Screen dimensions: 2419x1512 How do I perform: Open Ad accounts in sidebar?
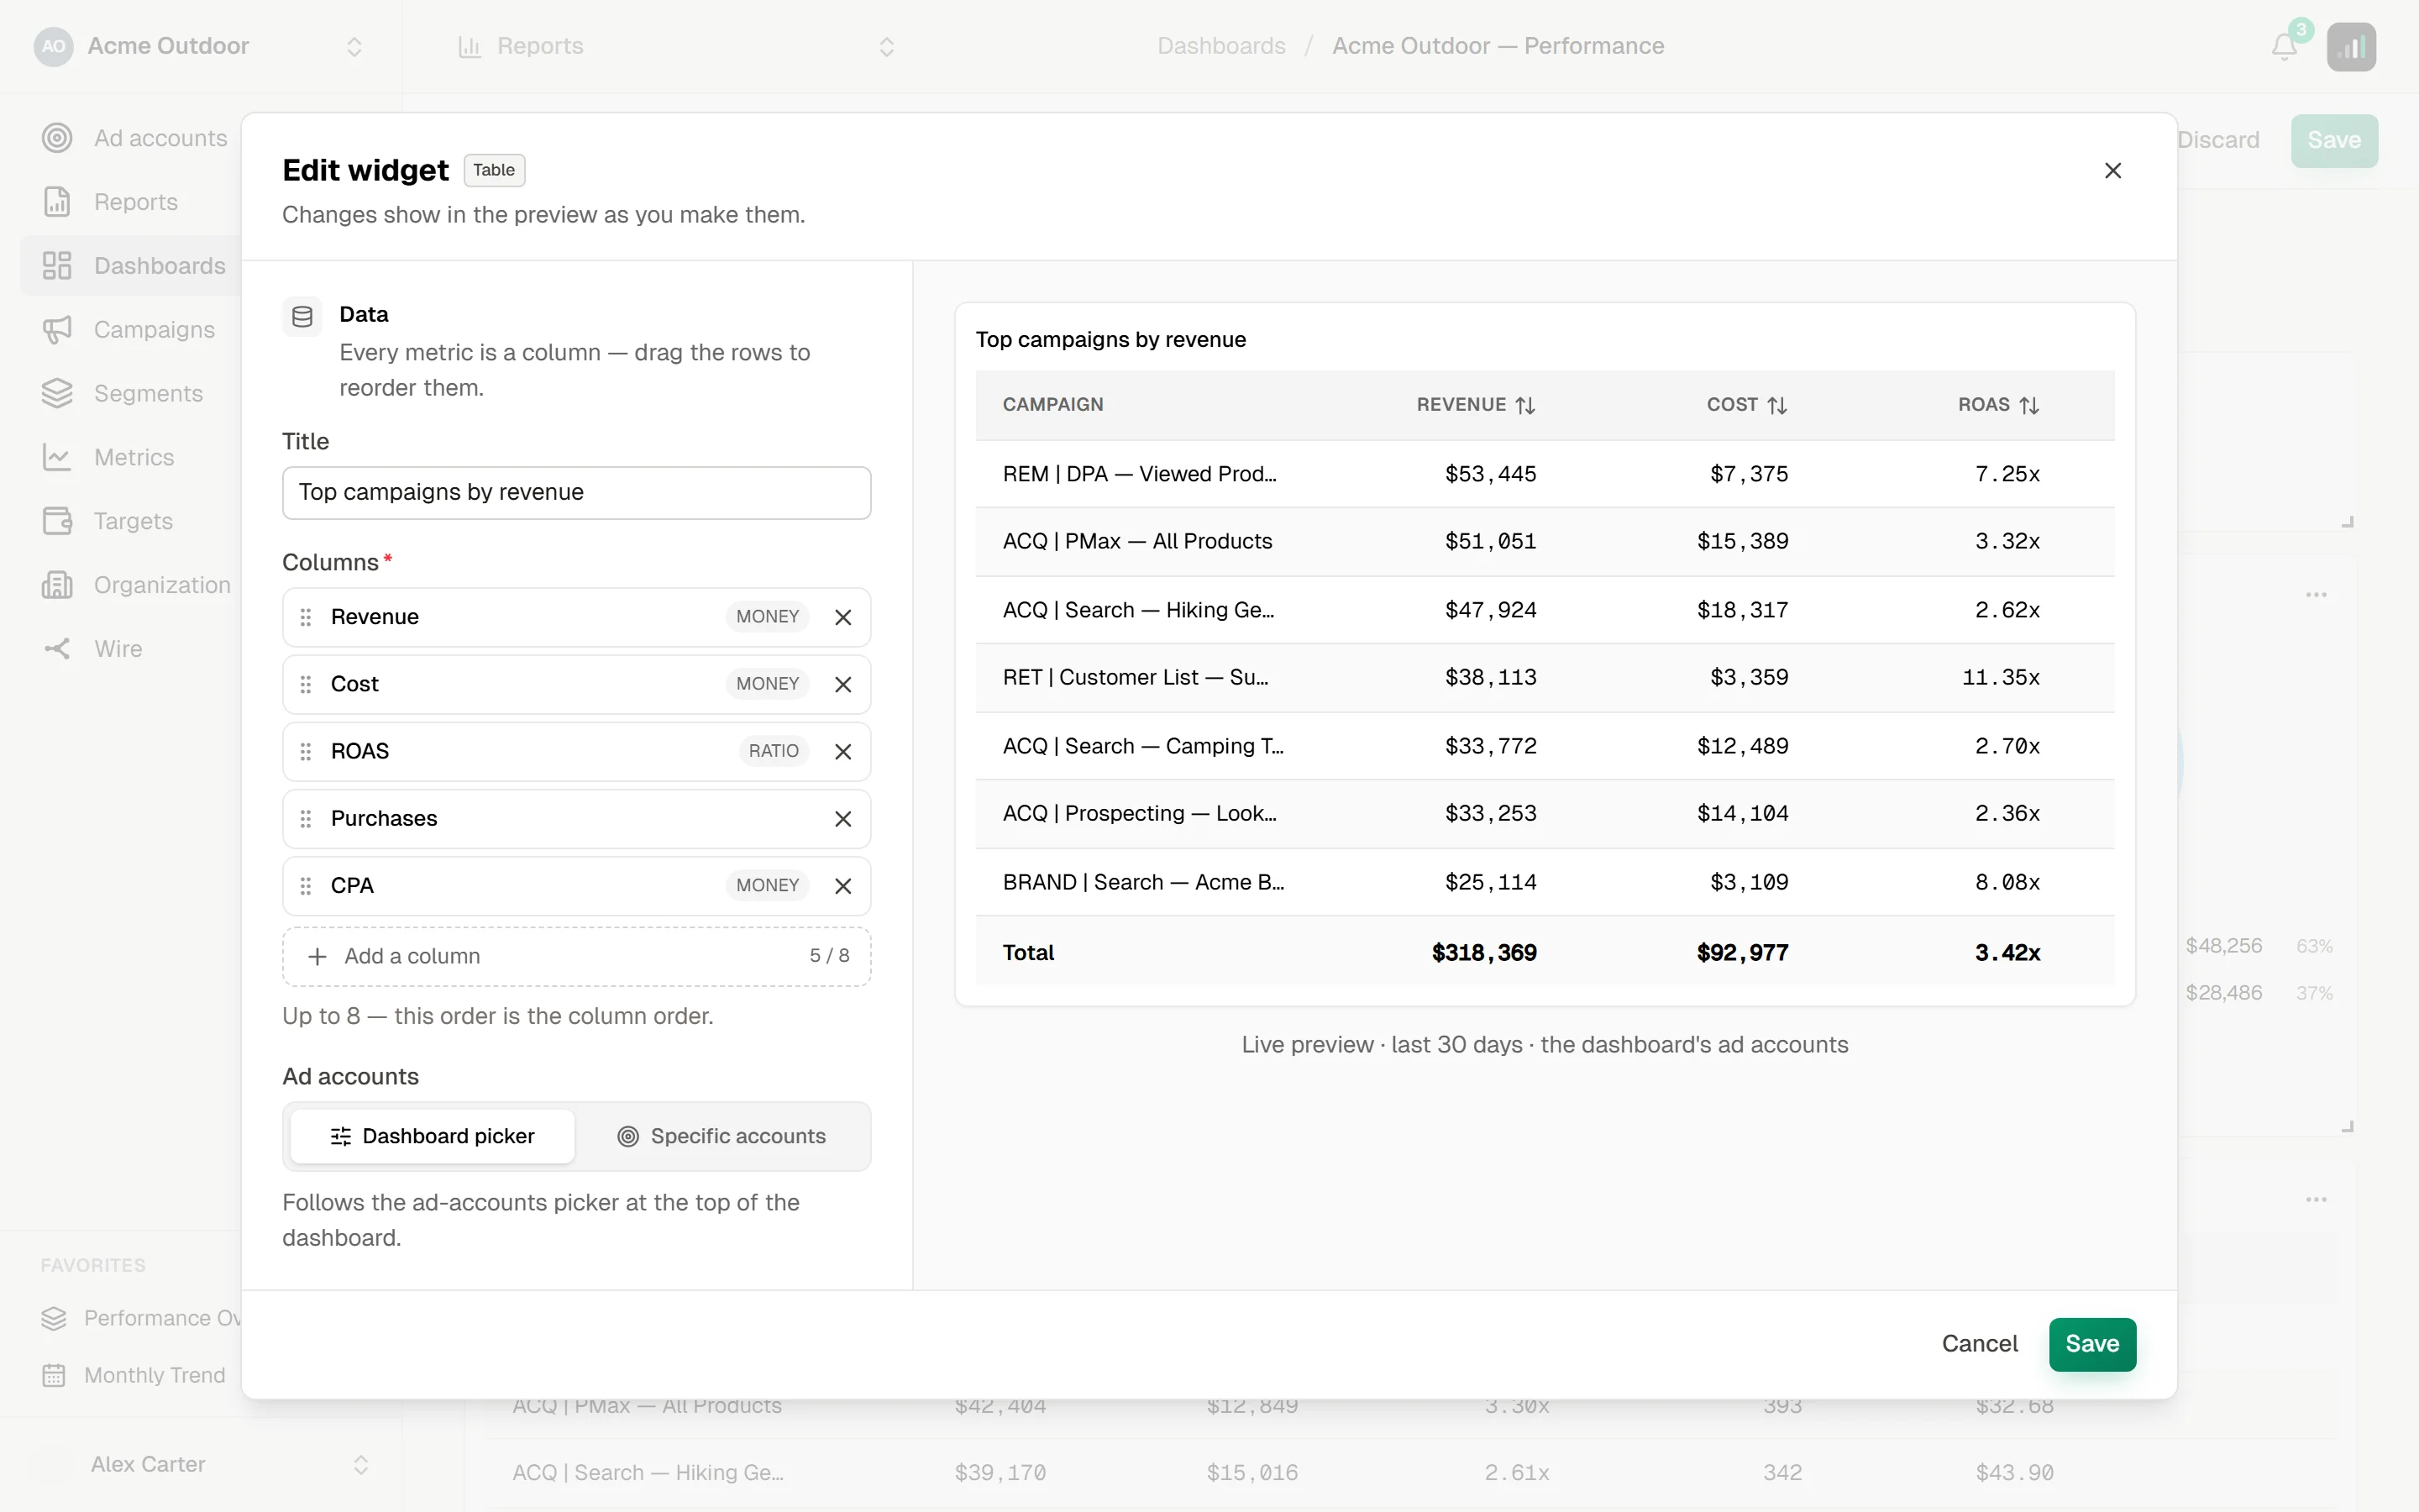click(134, 138)
